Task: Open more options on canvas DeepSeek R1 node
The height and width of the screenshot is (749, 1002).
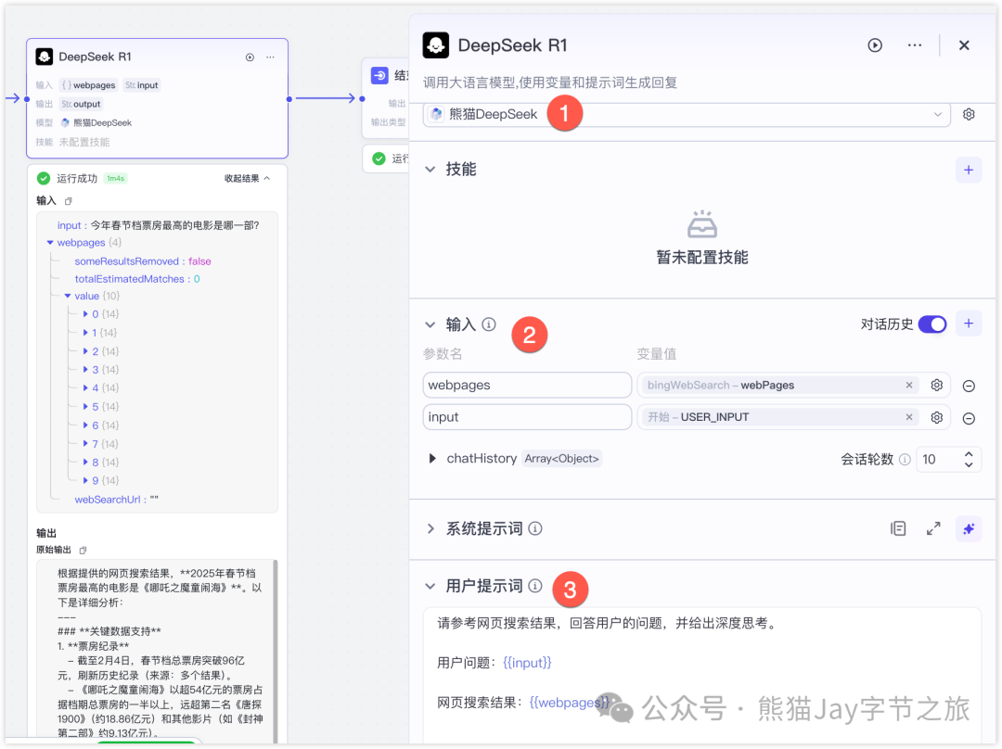Action: [x=270, y=57]
